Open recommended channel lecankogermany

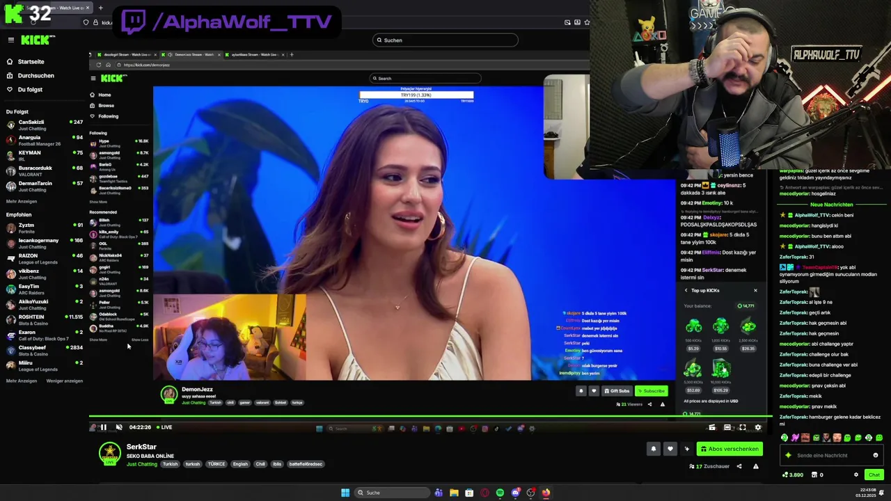(44, 244)
